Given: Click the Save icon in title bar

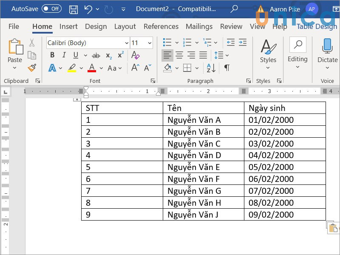Looking at the screenshot, I should click(x=73, y=9).
